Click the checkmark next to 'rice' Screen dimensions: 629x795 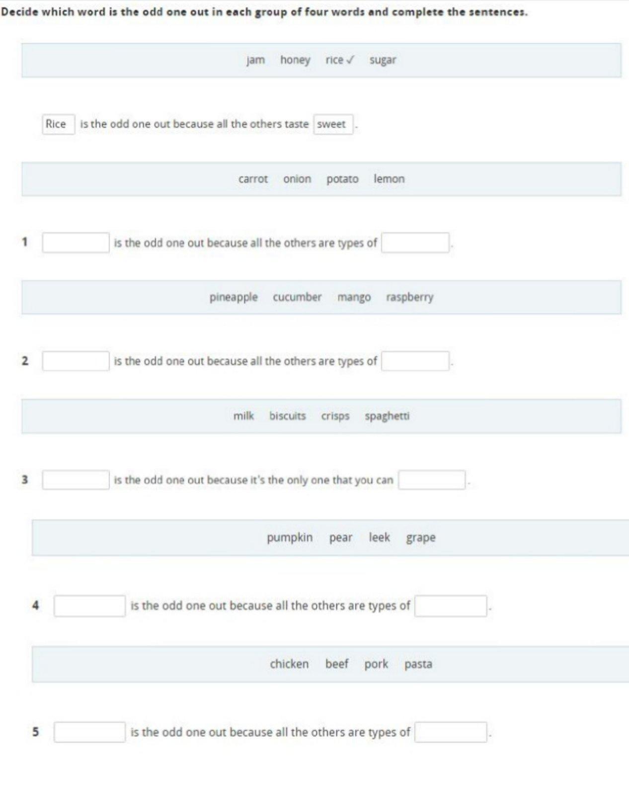[x=350, y=60]
